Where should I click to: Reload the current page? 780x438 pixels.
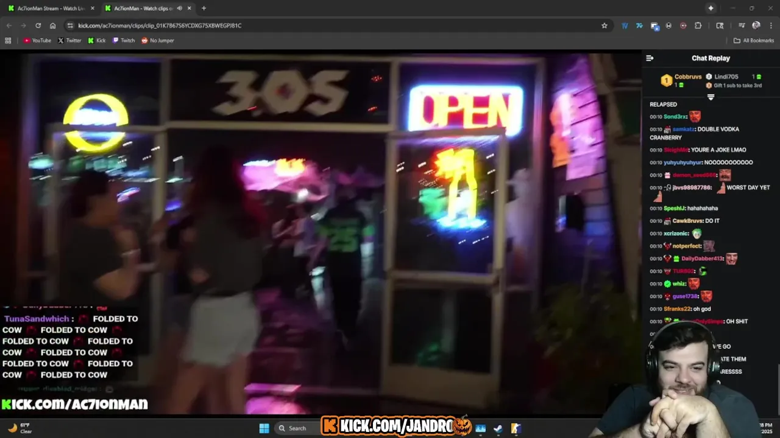(x=38, y=26)
